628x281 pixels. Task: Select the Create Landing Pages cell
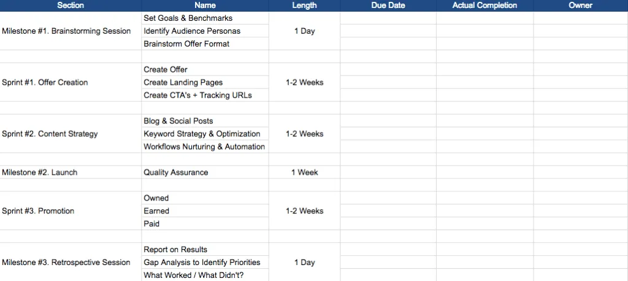183,82
